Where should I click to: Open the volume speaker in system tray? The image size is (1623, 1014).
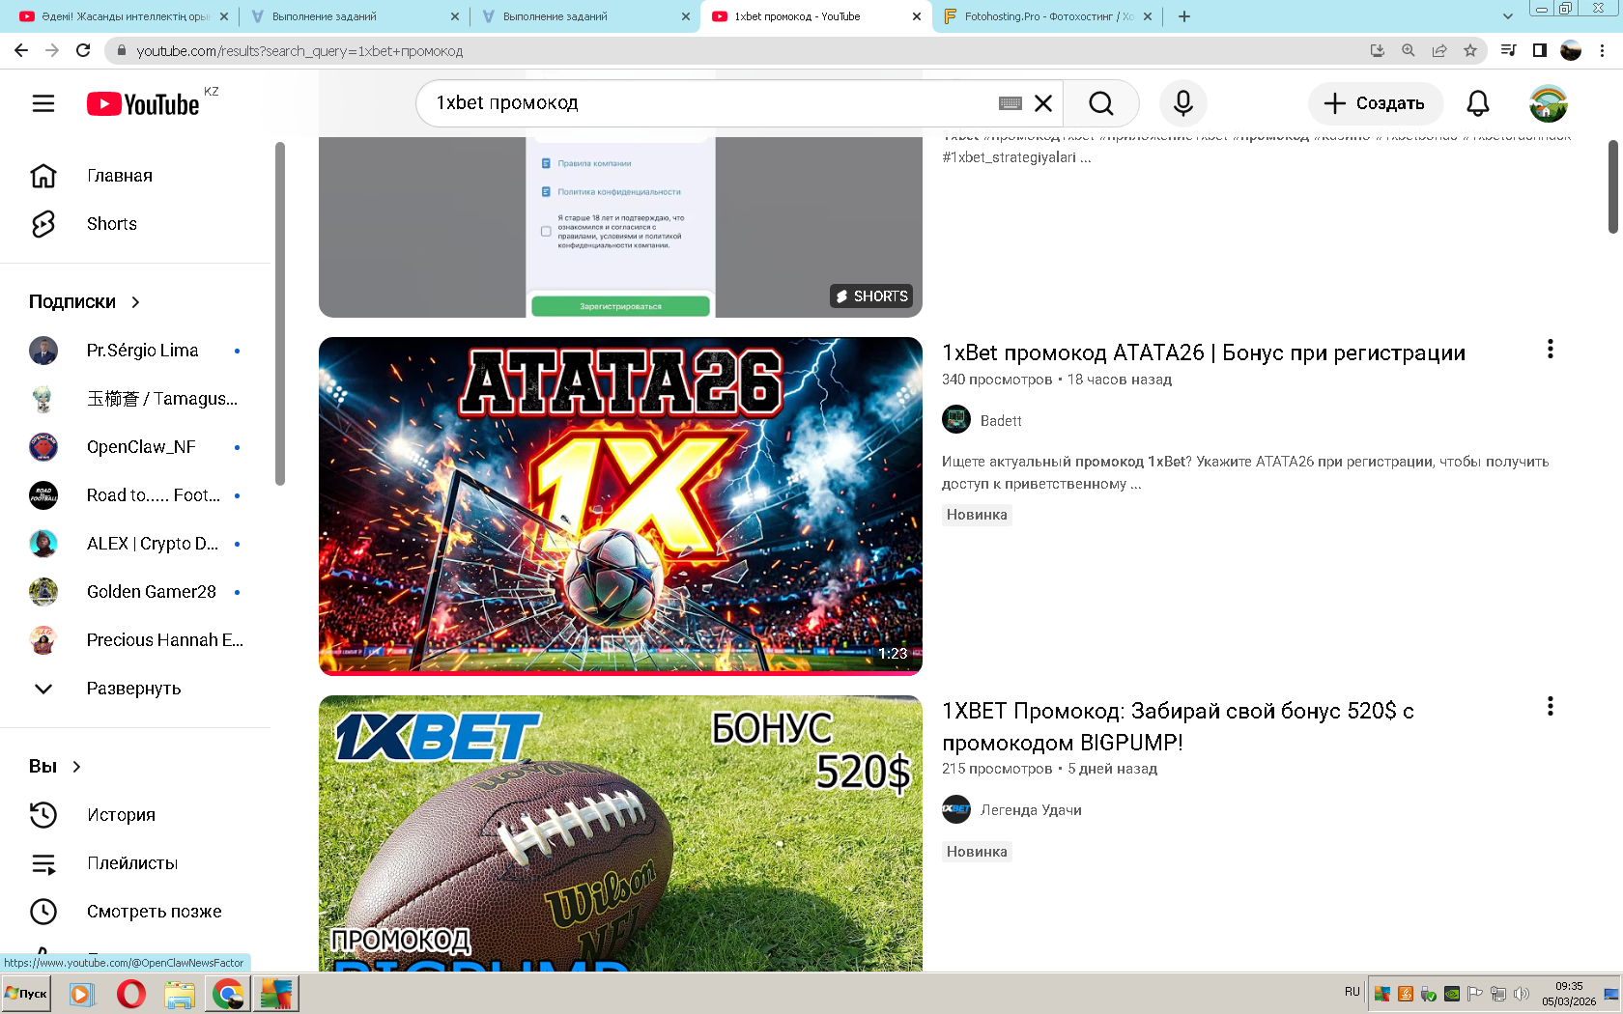[x=1522, y=993]
